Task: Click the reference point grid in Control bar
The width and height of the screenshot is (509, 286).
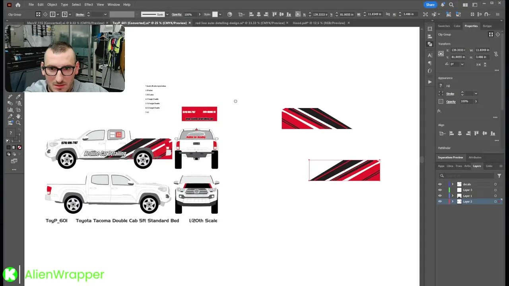Action: tap(298, 14)
